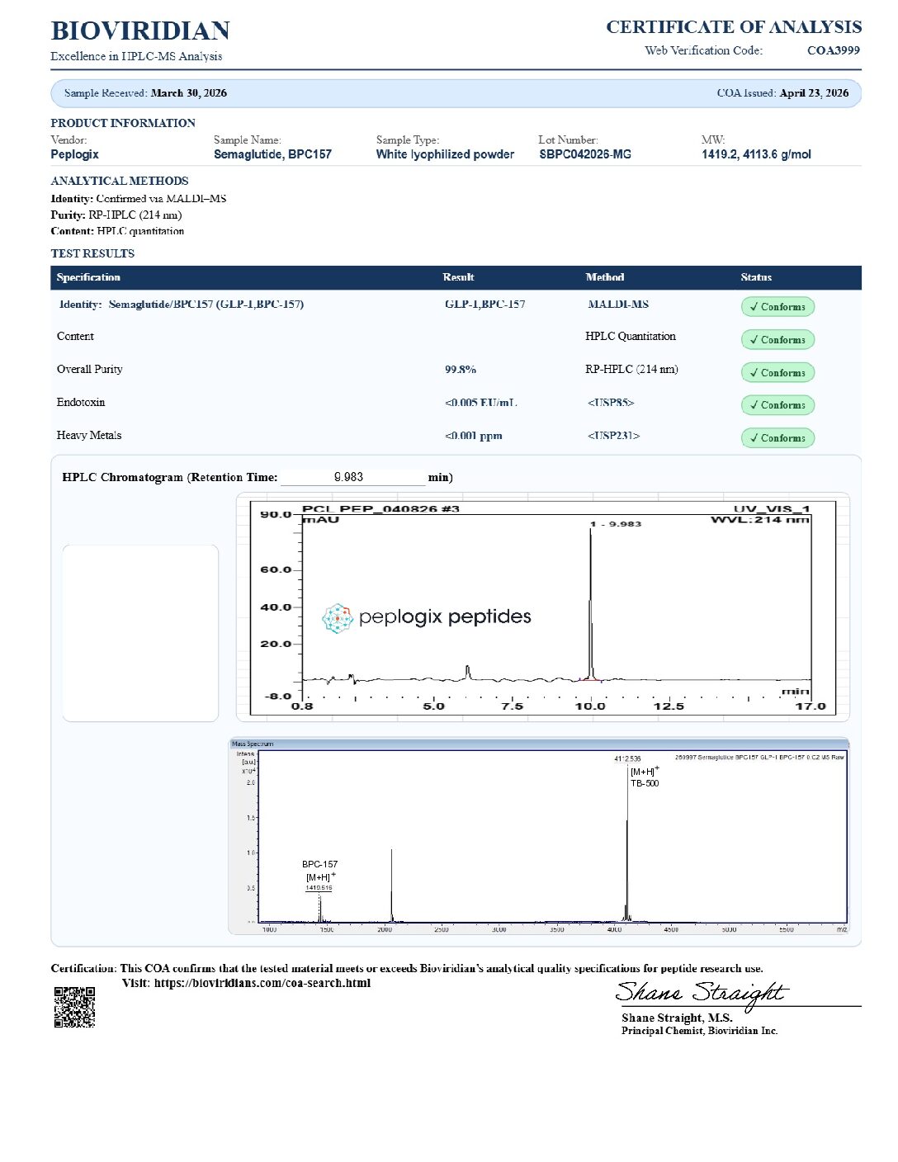Screen dimensions: 898x1162
Task: Click the GLP-1,BPC-157 identity result
Action: tap(484, 305)
